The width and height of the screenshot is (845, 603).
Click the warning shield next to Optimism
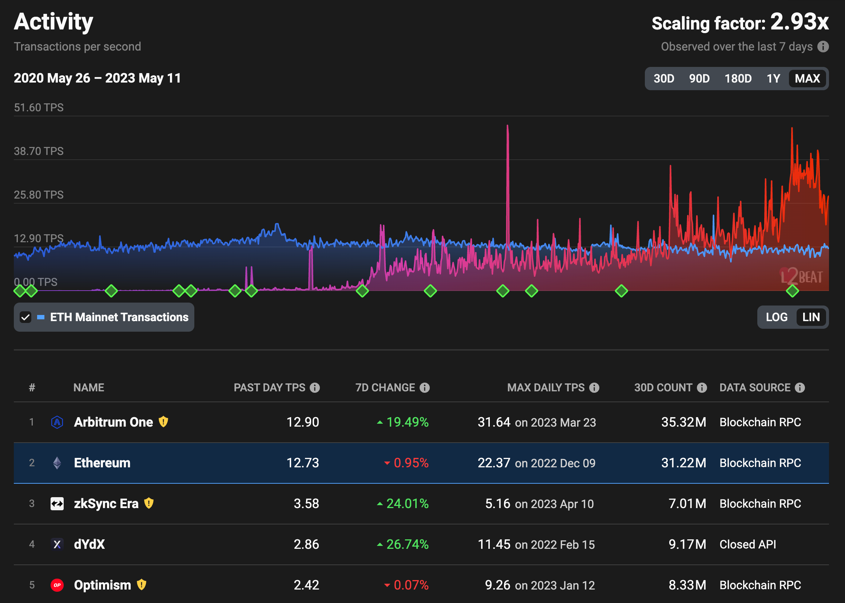[x=141, y=585]
